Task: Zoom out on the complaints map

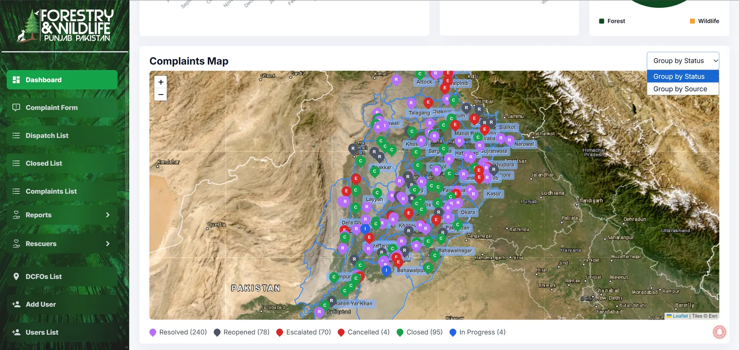Action: click(161, 94)
